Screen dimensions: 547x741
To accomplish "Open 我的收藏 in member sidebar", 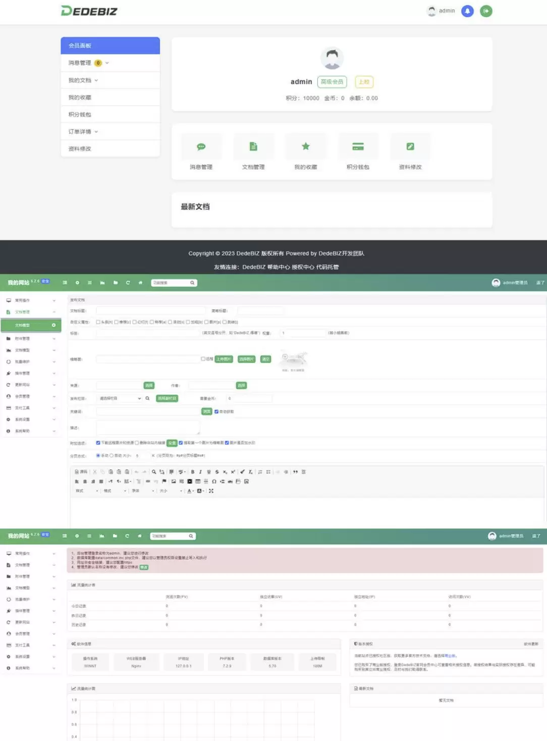I will 110,97.
